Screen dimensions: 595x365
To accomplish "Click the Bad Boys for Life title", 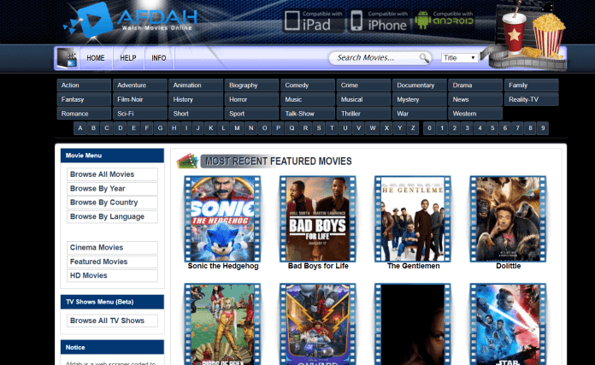I will pyautogui.click(x=318, y=266).
